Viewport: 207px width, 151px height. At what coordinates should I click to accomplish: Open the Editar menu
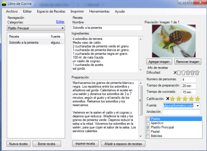(x=27, y=11)
